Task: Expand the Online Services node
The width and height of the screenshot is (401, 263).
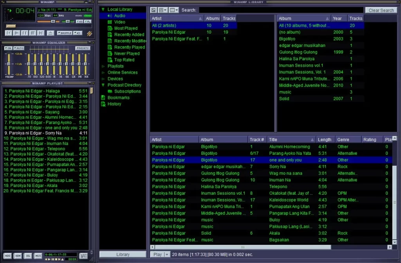Action: (x=103, y=73)
